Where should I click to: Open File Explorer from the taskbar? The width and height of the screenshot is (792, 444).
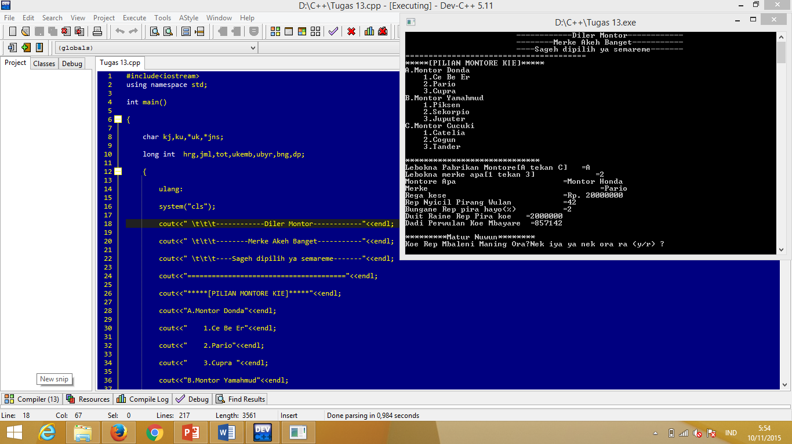pyautogui.click(x=82, y=433)
